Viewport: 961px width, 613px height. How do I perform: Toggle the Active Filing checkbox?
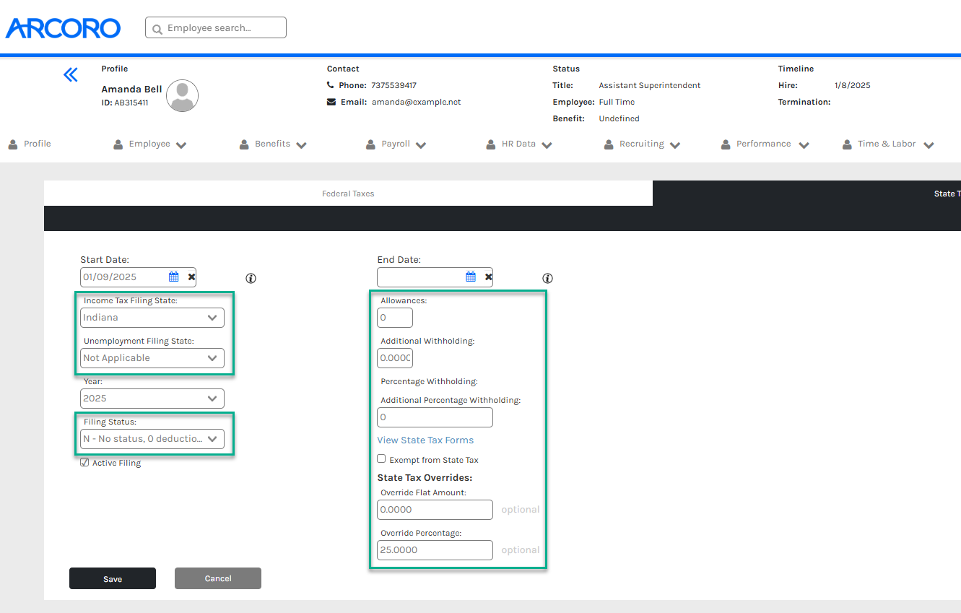click(x=84, y=462)
